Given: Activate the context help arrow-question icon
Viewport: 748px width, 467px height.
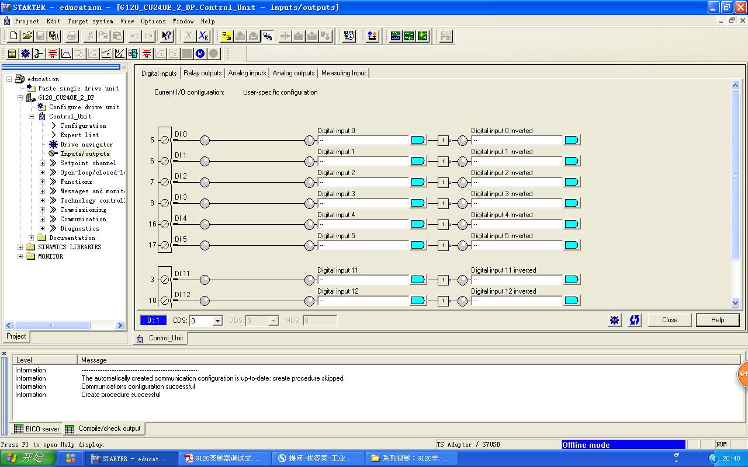Looking at the screenshot, I should (x=167, y=36).
